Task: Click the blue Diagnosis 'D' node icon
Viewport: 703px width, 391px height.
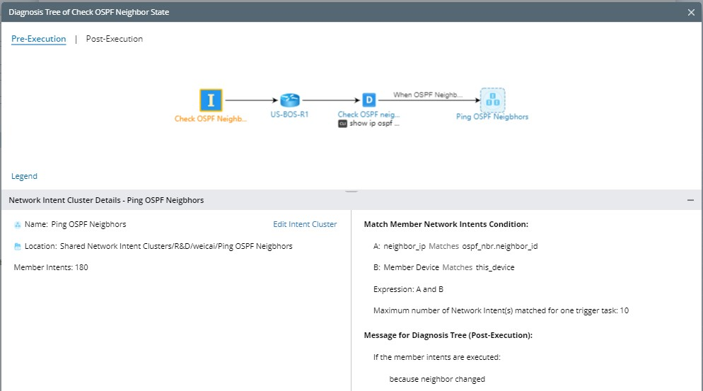Action: [368, 100]
